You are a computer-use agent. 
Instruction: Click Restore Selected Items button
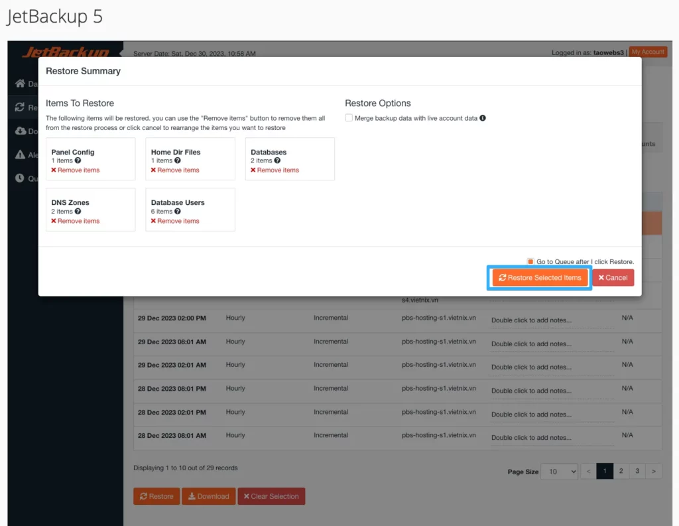tap(540, 278)
